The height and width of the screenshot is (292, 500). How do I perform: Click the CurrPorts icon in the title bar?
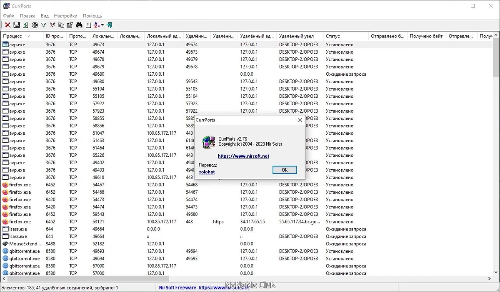[x=7, y=6]
